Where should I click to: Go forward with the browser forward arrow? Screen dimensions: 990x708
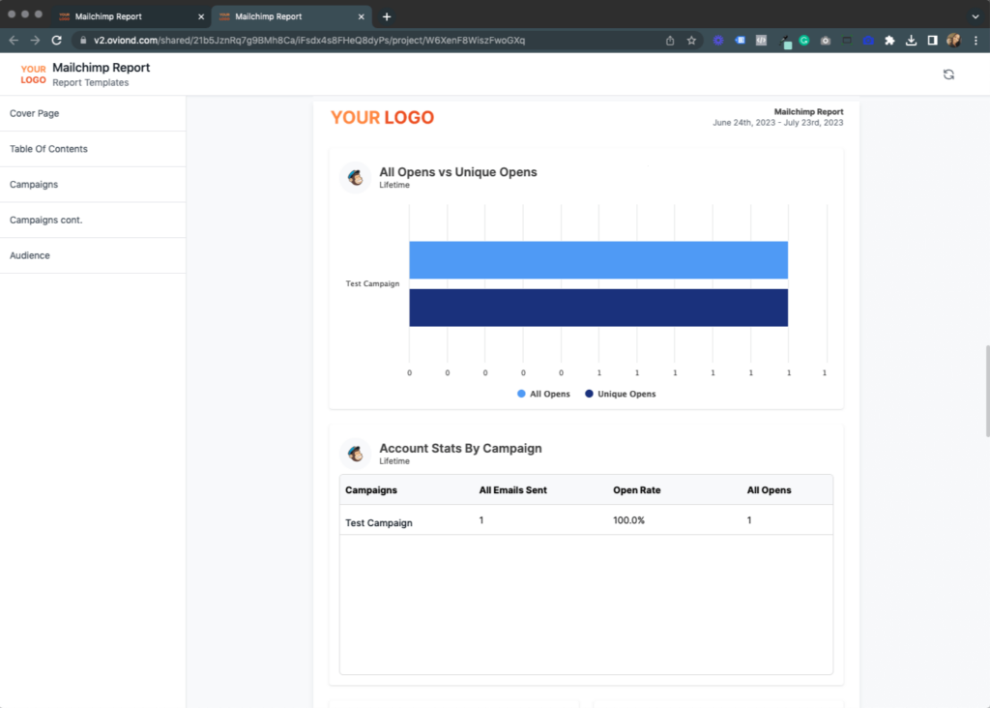point(36,41)
